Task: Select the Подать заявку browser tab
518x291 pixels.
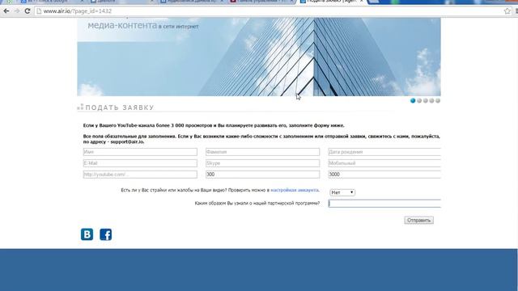Action: click(x=332, y=2)
